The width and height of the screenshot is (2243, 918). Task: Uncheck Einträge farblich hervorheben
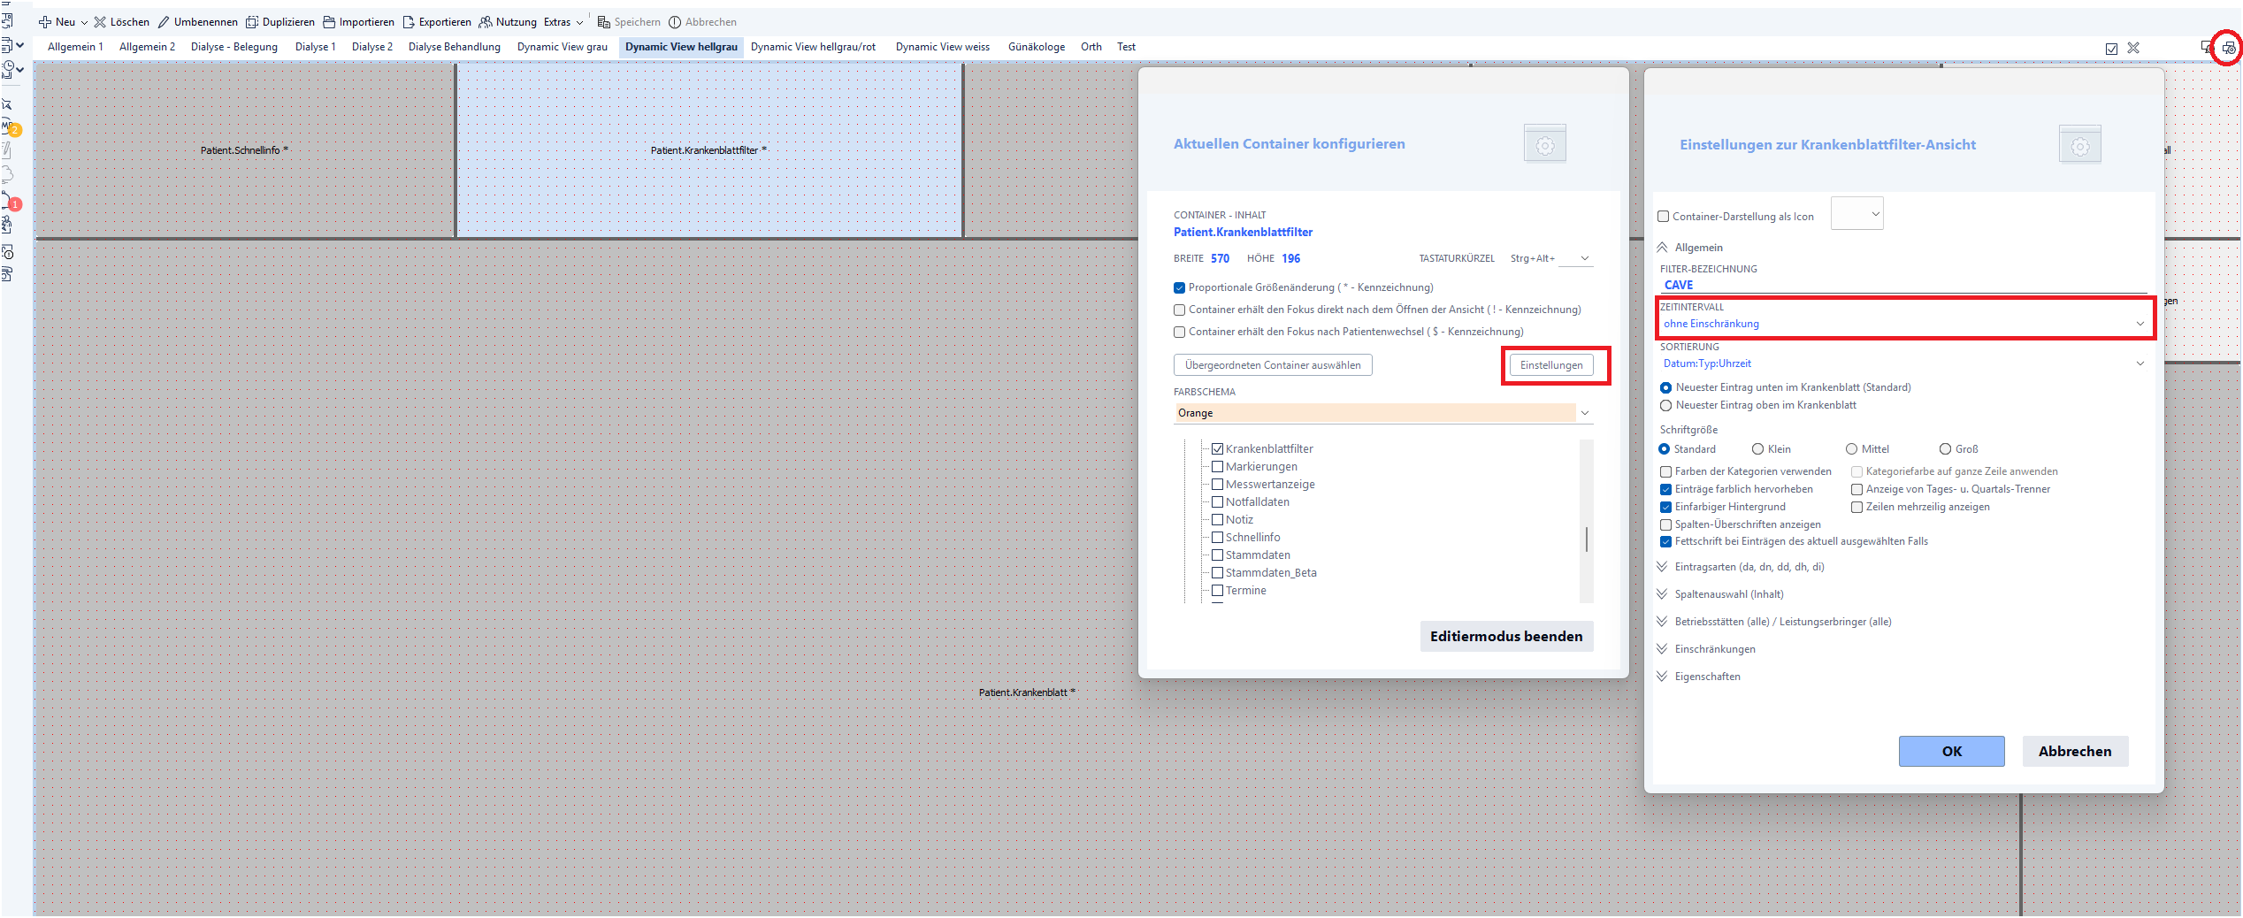1666,489
